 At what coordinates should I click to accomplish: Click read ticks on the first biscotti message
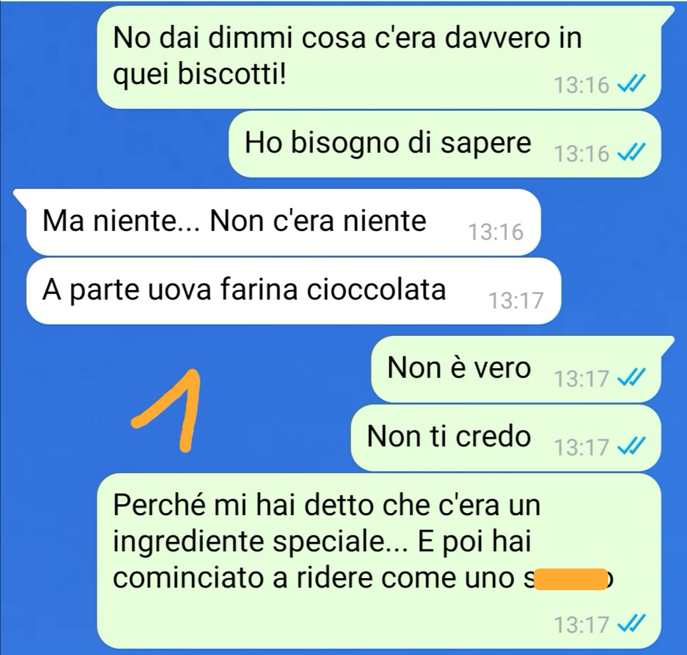coord(632,84)
